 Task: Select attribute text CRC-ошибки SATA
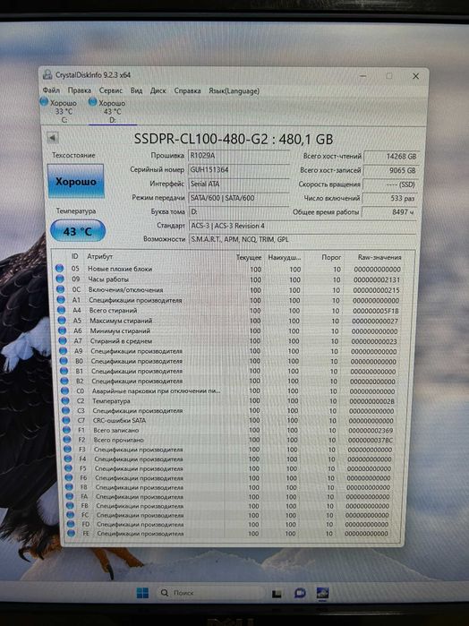click(x=119, y=420)
